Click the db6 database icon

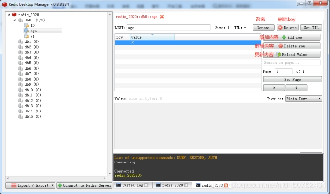coord(21,68)
